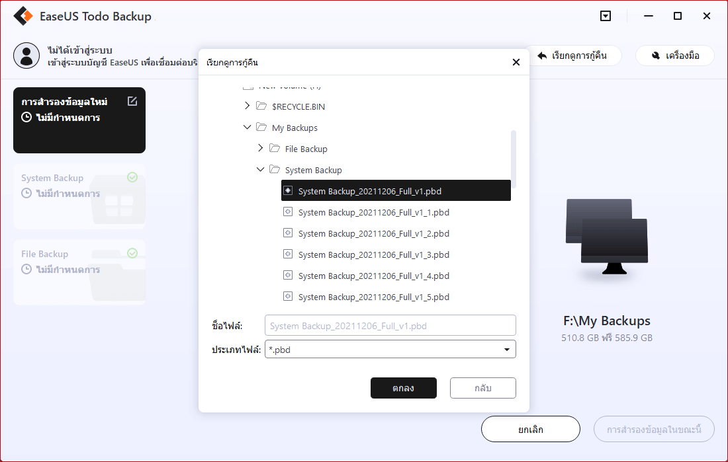This screenshot has height=462, width=728.
Task: Click the System Backup folder icon in tree
Action: [x=275, y=170]
